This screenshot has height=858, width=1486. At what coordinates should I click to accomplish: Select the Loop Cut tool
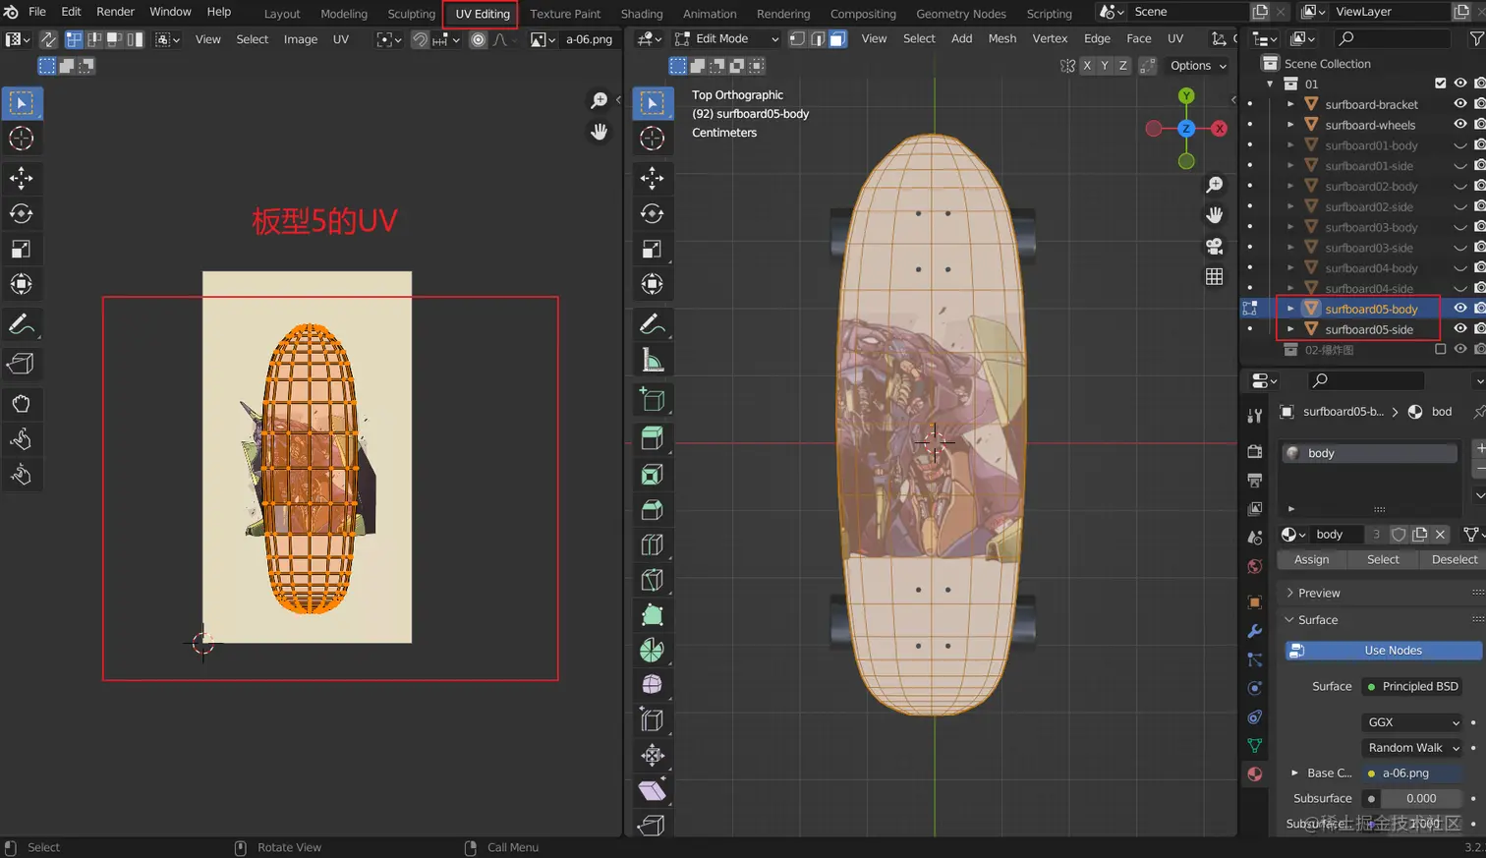(x=652, y=544)
